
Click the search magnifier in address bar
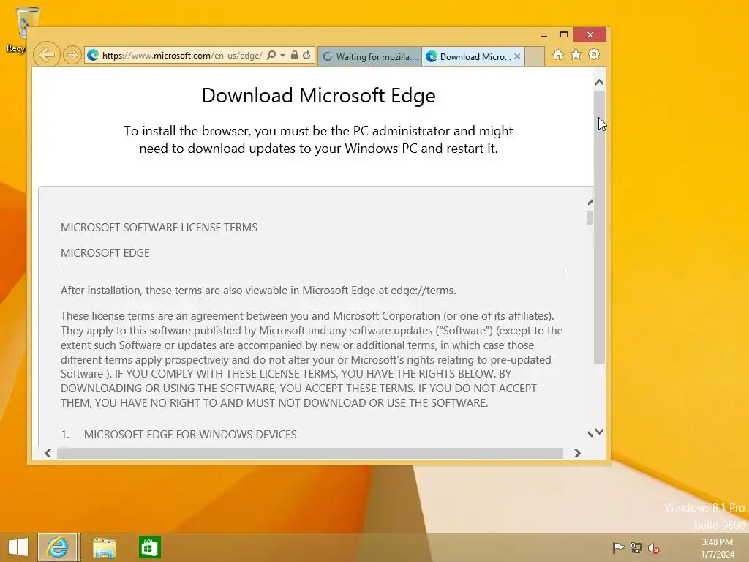click(x=271, y=55)
